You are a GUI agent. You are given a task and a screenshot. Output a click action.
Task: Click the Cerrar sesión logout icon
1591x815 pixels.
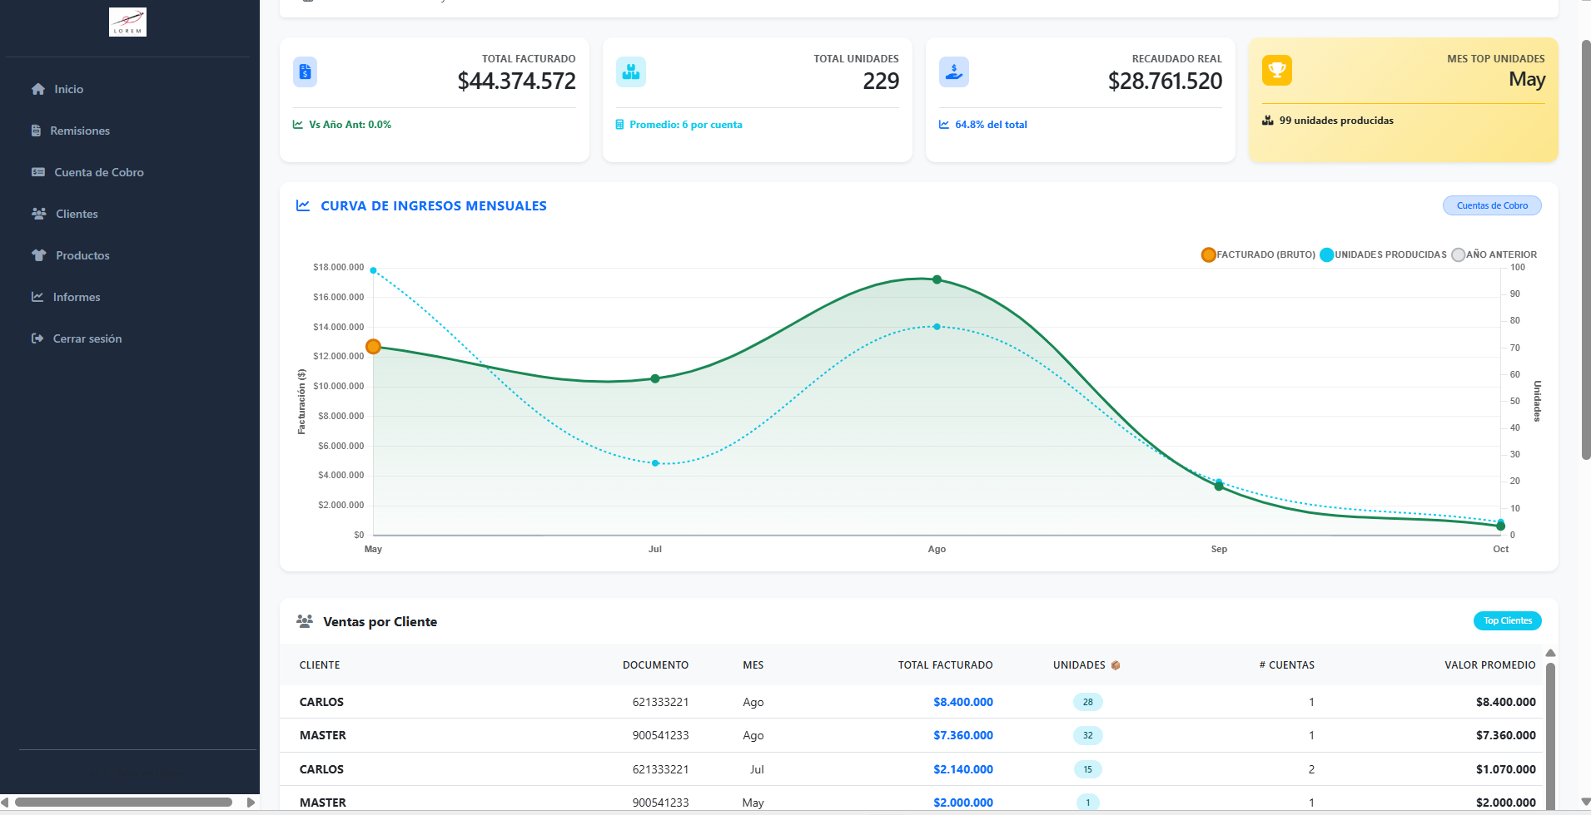tap(37, 338)
